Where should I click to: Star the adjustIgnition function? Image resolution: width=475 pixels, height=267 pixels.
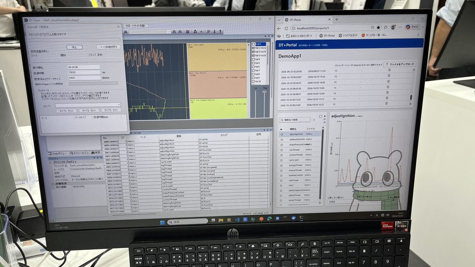tap(282, 134)
